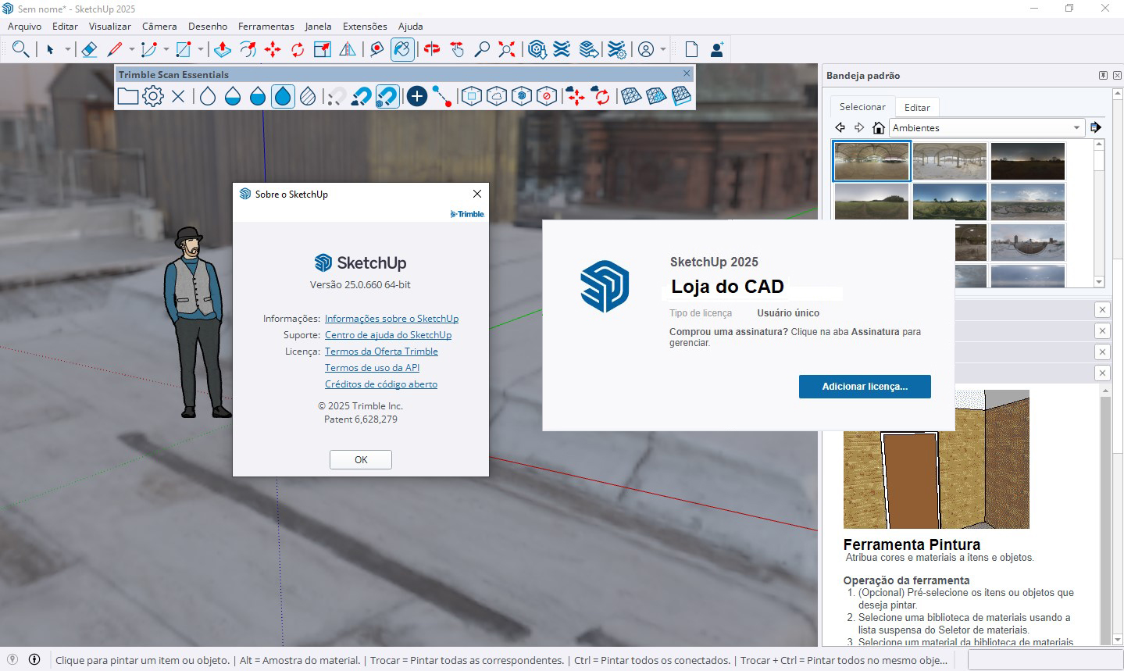The image size is (1124, 671).
Task: Click the measurements input box in status bar
Action: pyautogui.click(x=1044, y=660)
